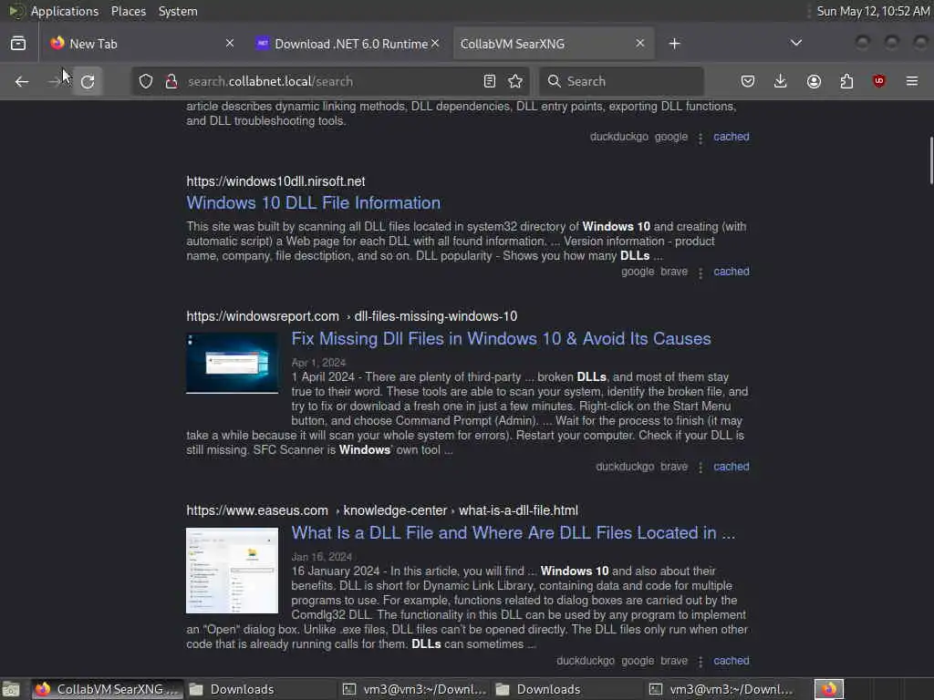
Task: Click the show desktop icon in taskbar
Action: tap(11, 689)
